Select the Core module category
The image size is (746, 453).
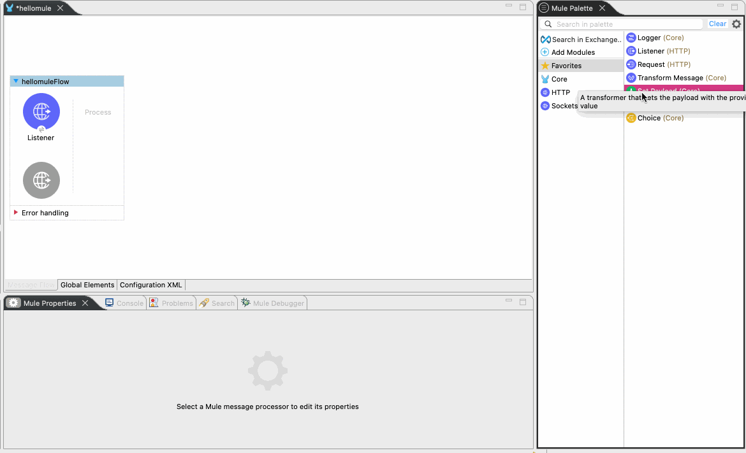pyautogui.click(x=559, y=79)
